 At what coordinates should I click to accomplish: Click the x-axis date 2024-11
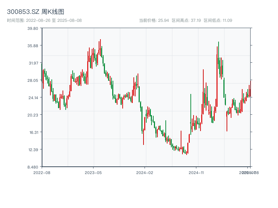click(x=196, y=173)
